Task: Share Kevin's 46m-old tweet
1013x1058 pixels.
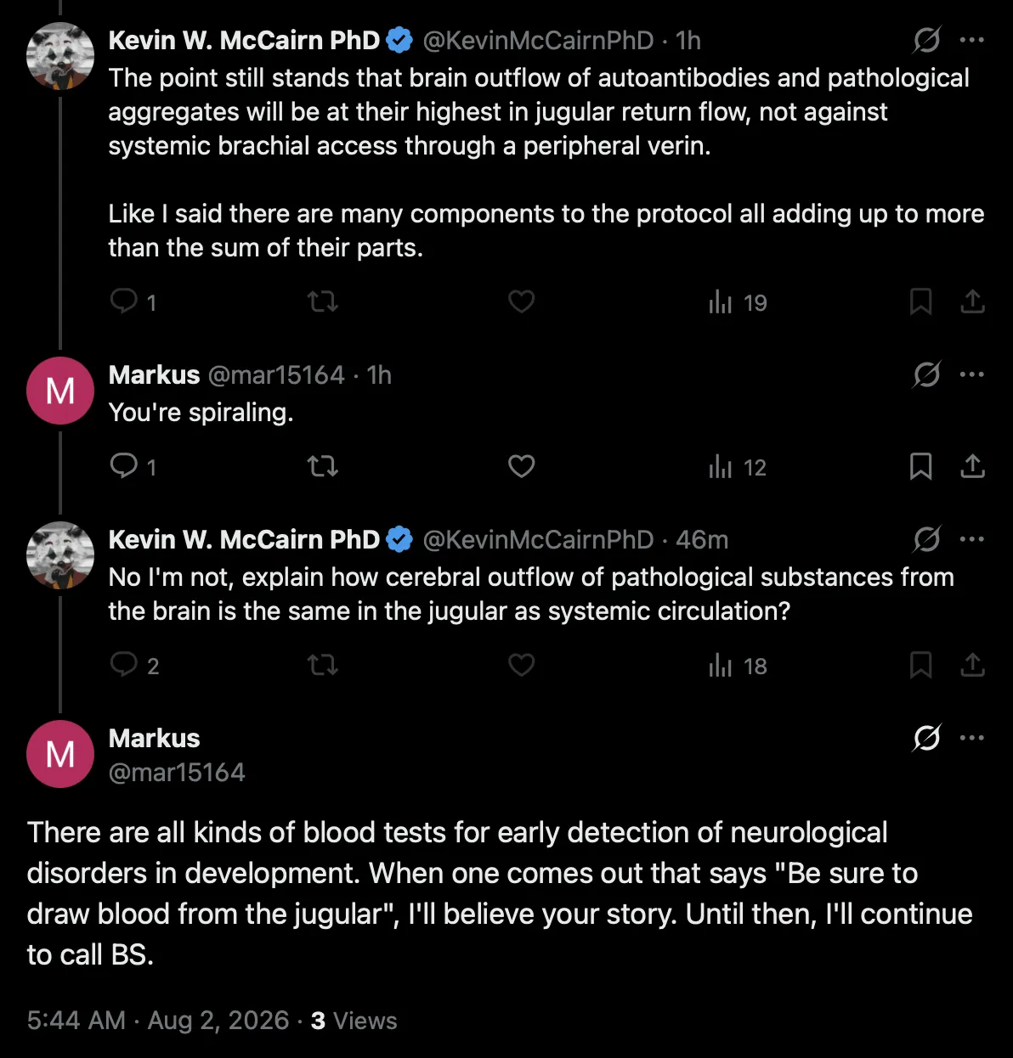Action: [972, 665]
